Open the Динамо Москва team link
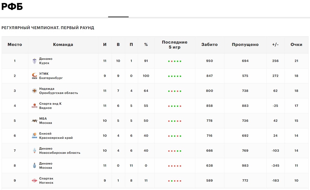Viewport: 310px width, 190px height. [46, 166]
